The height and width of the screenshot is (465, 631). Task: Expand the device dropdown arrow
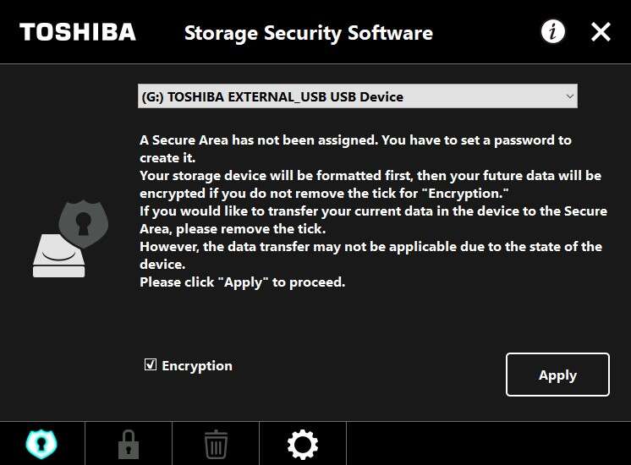tap(569, 96)
